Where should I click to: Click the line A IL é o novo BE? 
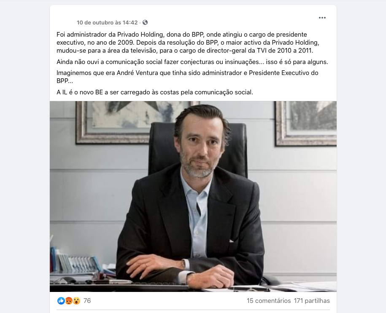155,92
